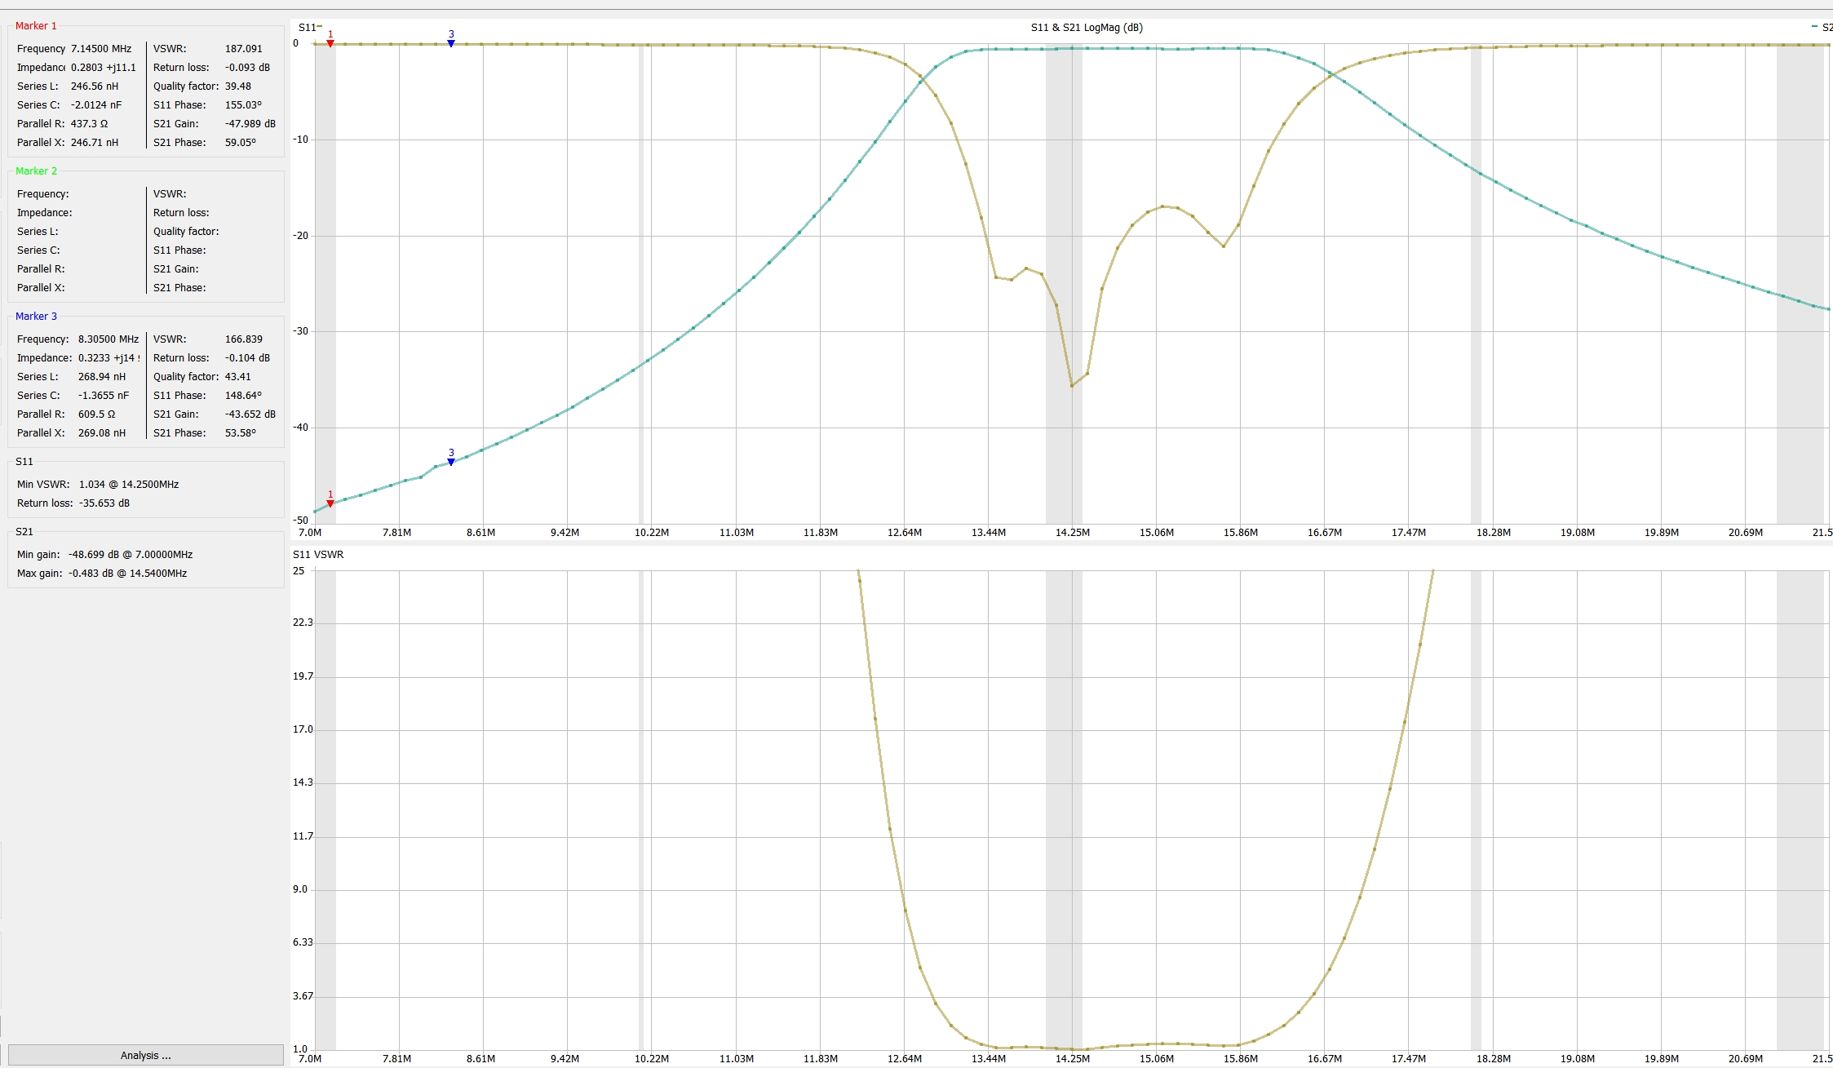The image size is (1833, 1068).
Task: Click S11 summary return loss -35.653 dB
Action: tap(104, 503)
